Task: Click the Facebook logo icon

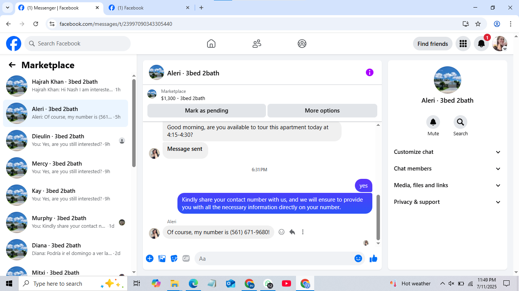Action: click(14, 44)
